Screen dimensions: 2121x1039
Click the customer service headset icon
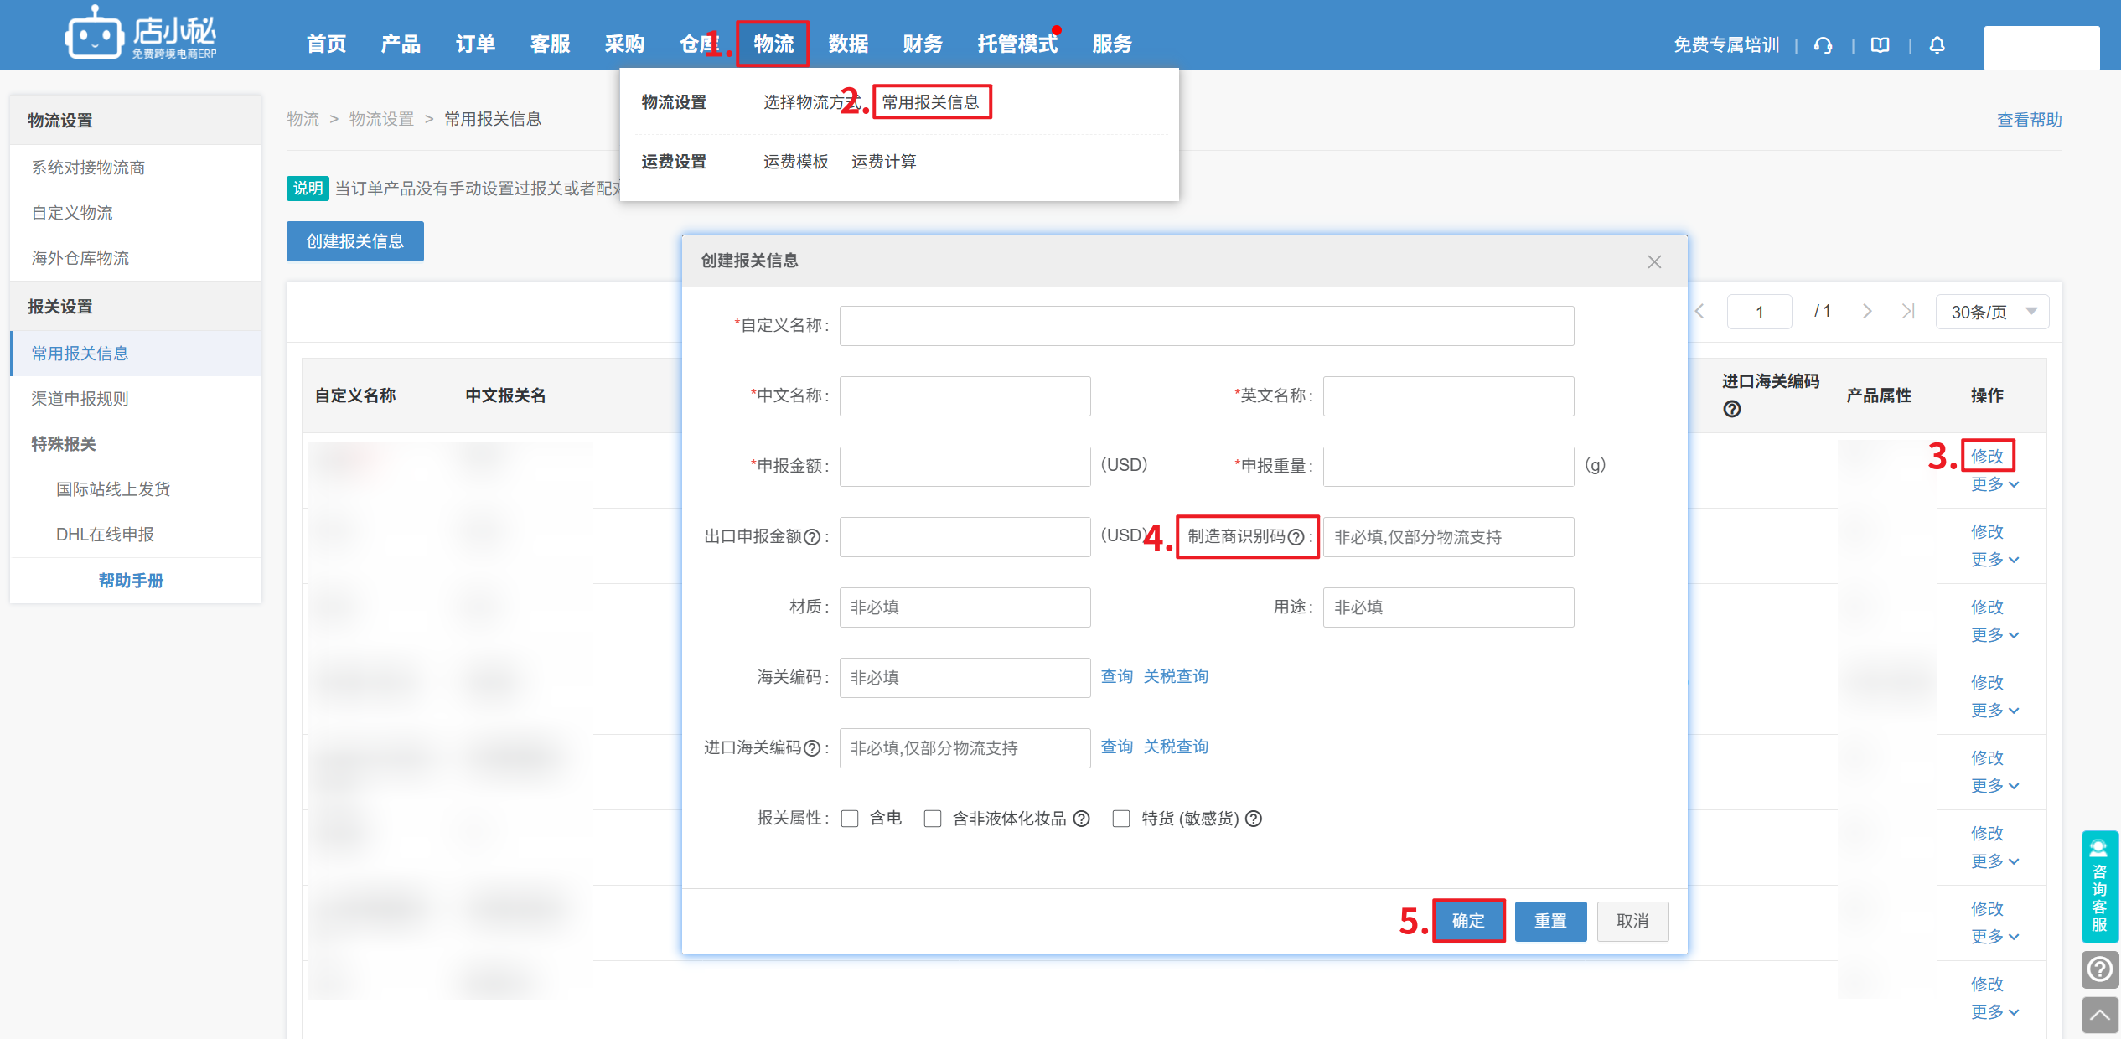[1823, 45]
